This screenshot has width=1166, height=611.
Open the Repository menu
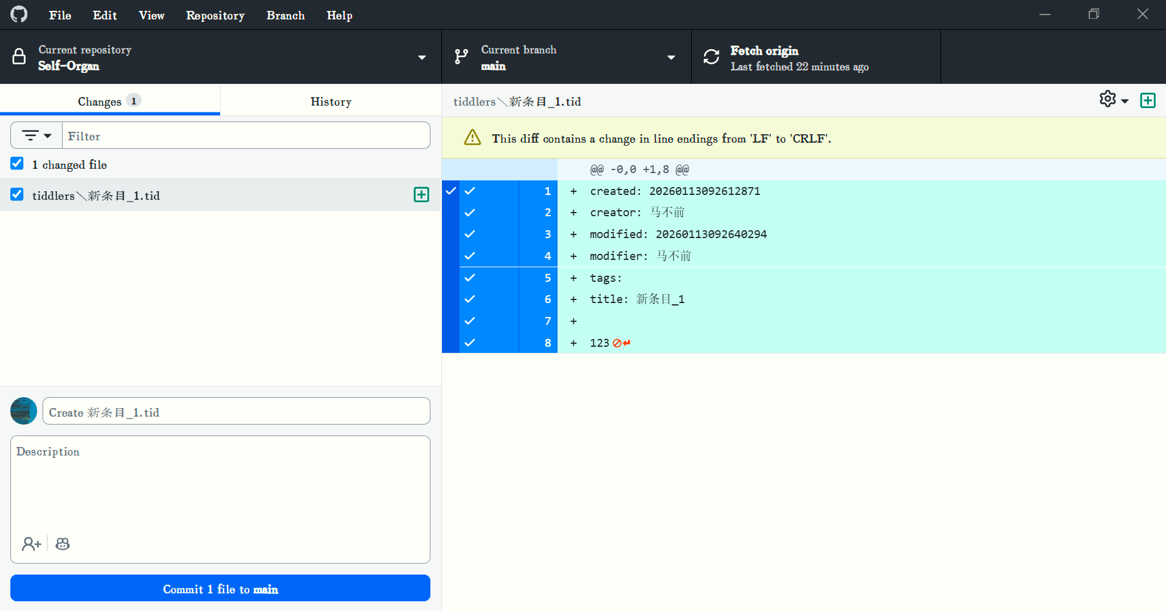coord(215,15)
